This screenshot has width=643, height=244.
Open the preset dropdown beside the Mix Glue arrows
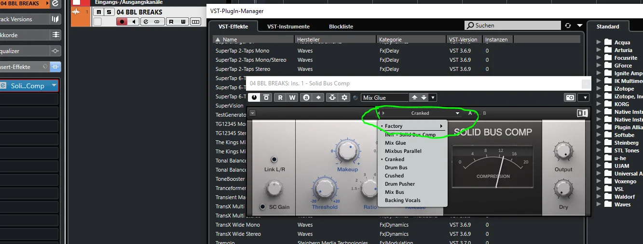[x=433, y=97]
